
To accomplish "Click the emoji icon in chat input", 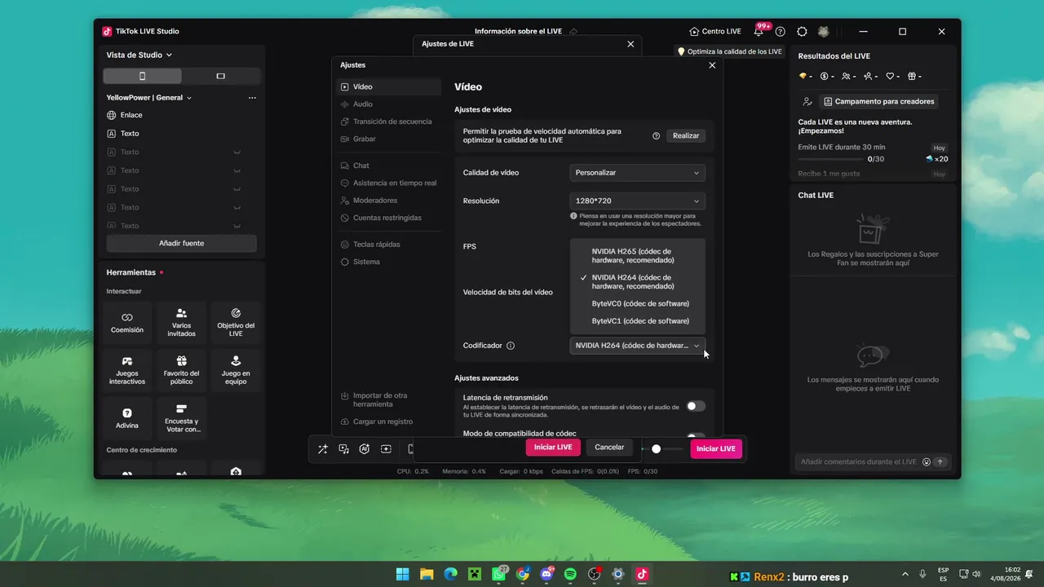I will (x=927, y=461).
